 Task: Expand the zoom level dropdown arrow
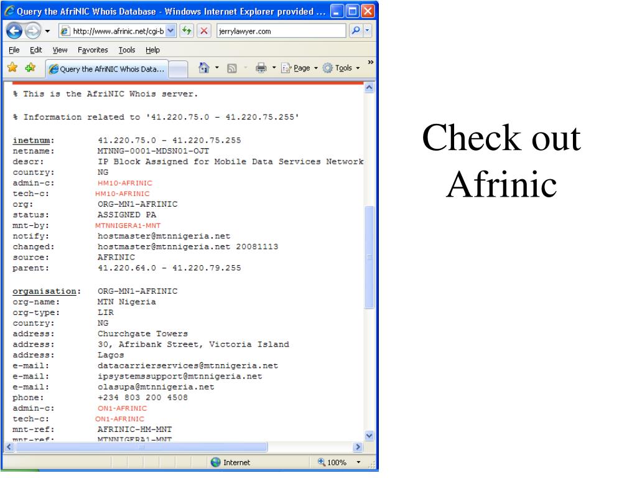coord(358,462)
